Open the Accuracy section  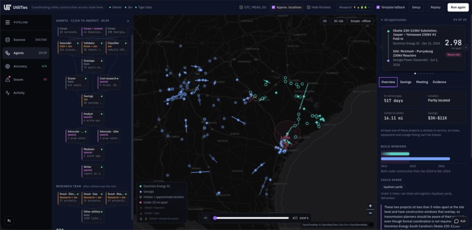point(26,66)
